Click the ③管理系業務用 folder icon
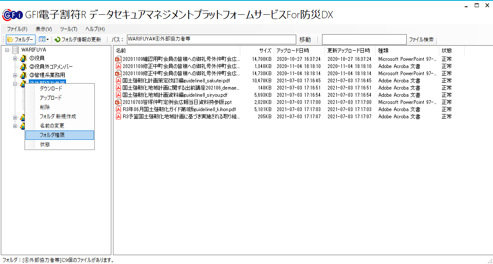 [24, 75]
